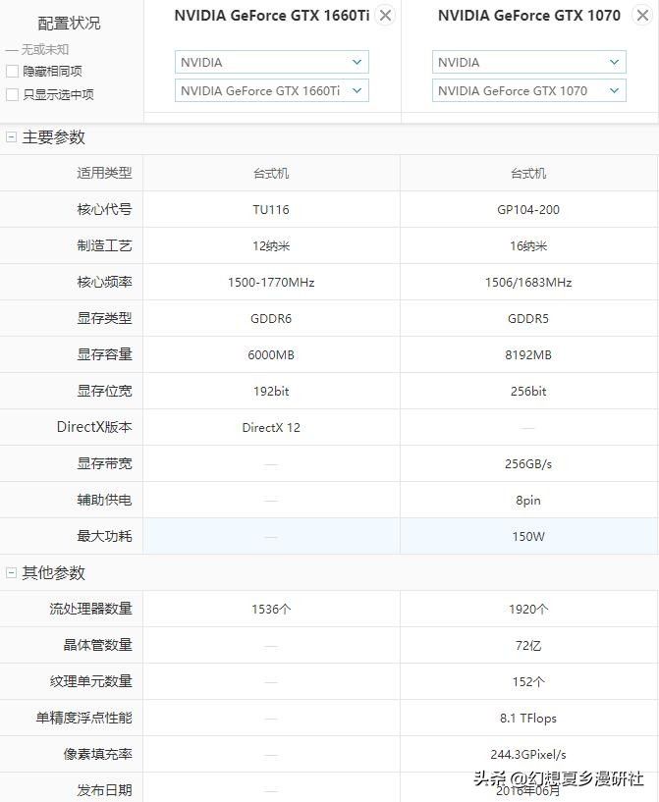Click the DirectX 12 cell

point(271,428)
